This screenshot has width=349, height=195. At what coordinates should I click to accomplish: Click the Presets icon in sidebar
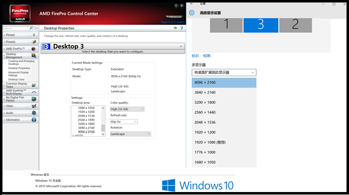(34, 42)
